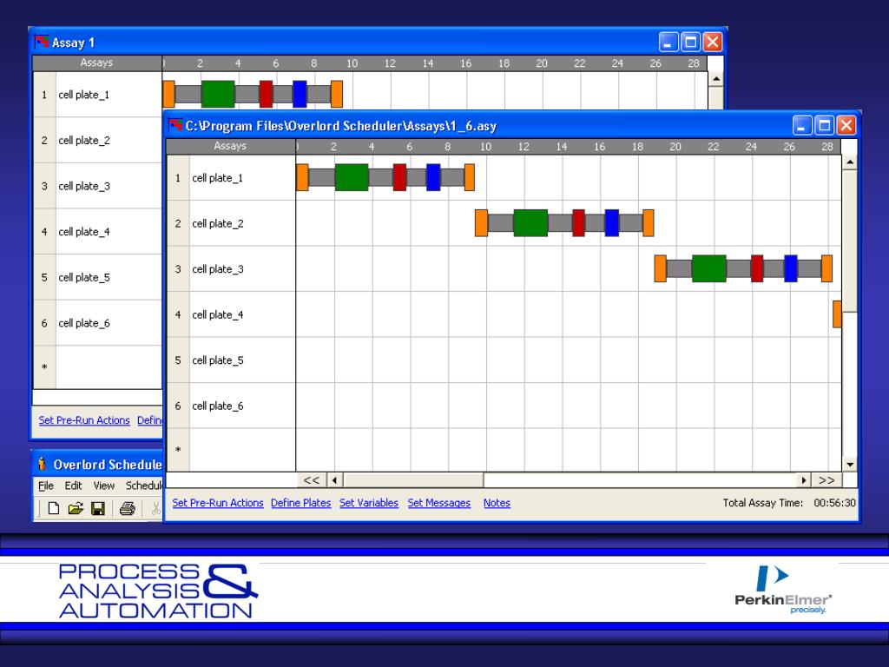Select cell plate_4 in Assay 1 window
Image resolution: width=889 pixels, height=667 pixels.
(97, 231)
